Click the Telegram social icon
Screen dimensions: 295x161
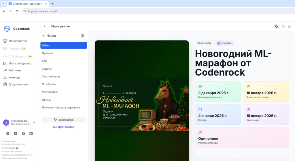8,133
